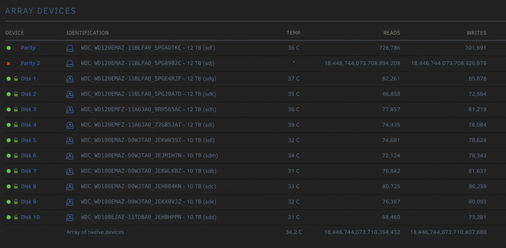Click the green status dot for Disk 6
This screenshot has height=248, width=506.
tap(9, 156)
